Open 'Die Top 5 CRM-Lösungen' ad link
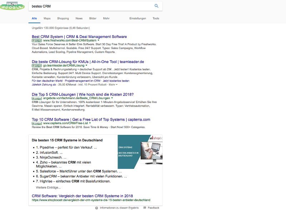 83,94
